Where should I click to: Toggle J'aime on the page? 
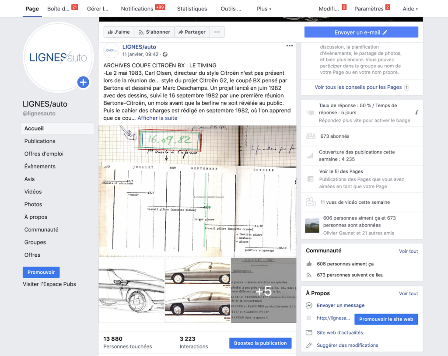(x=119, y=32)
